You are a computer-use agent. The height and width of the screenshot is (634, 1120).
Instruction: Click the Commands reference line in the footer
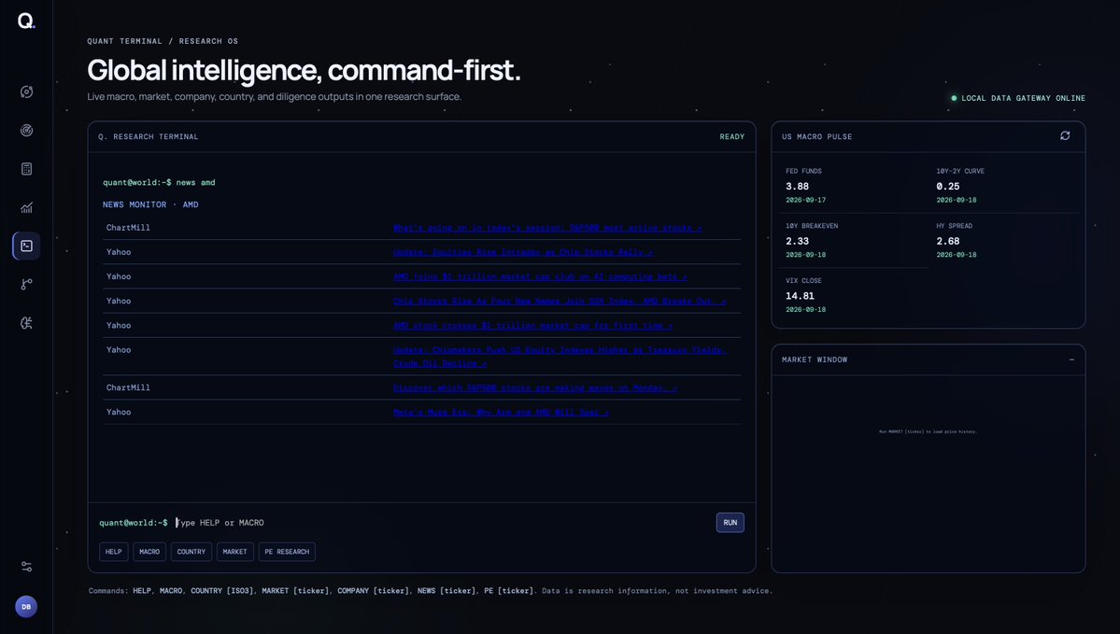click(430, 591)
